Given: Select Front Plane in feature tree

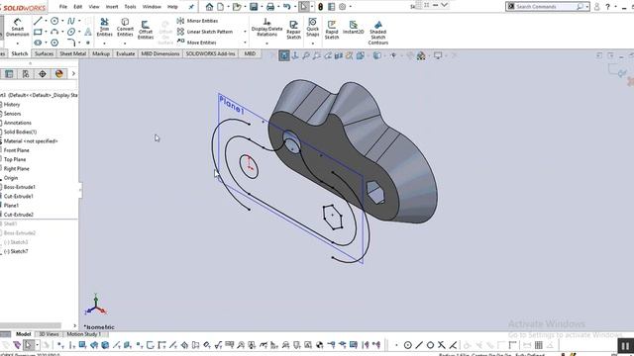Looking at the screenshot, I should (x=16, y=150).
